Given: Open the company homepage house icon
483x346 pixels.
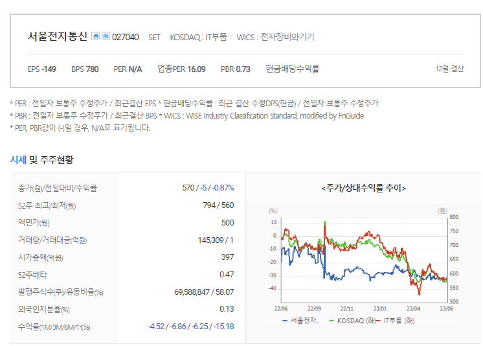Looking at the screenshot, I should pos(95,36).
